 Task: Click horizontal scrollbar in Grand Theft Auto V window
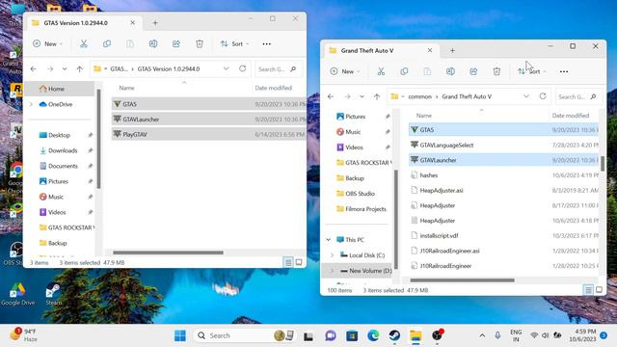tap(463, 280)
